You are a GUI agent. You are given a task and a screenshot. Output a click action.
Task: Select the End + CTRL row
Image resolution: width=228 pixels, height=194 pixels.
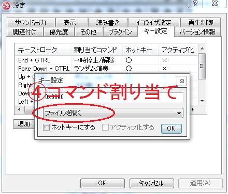[106, 60]
